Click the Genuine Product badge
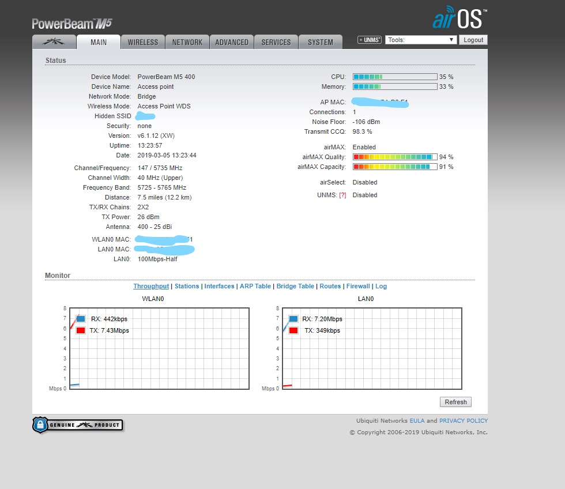 pos(78,425)
